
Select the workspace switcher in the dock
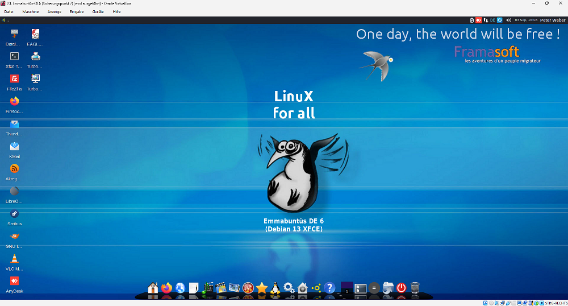pos(346,288)
